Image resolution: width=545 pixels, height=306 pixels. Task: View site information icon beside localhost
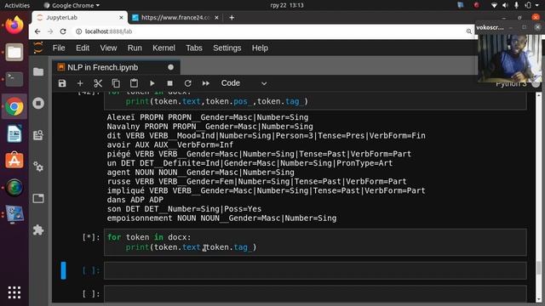pos(79,31)
